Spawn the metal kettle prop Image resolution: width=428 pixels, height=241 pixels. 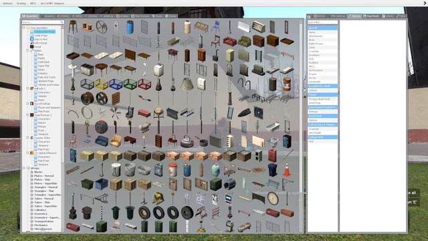point(187,141)
